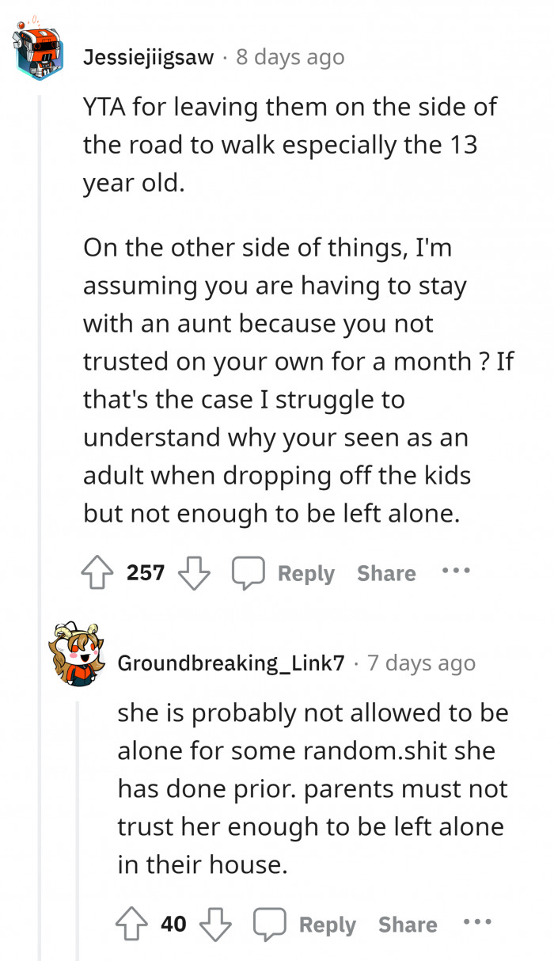Select Reply under Jessiejiigsaw's comment

(x=306, y=573)
